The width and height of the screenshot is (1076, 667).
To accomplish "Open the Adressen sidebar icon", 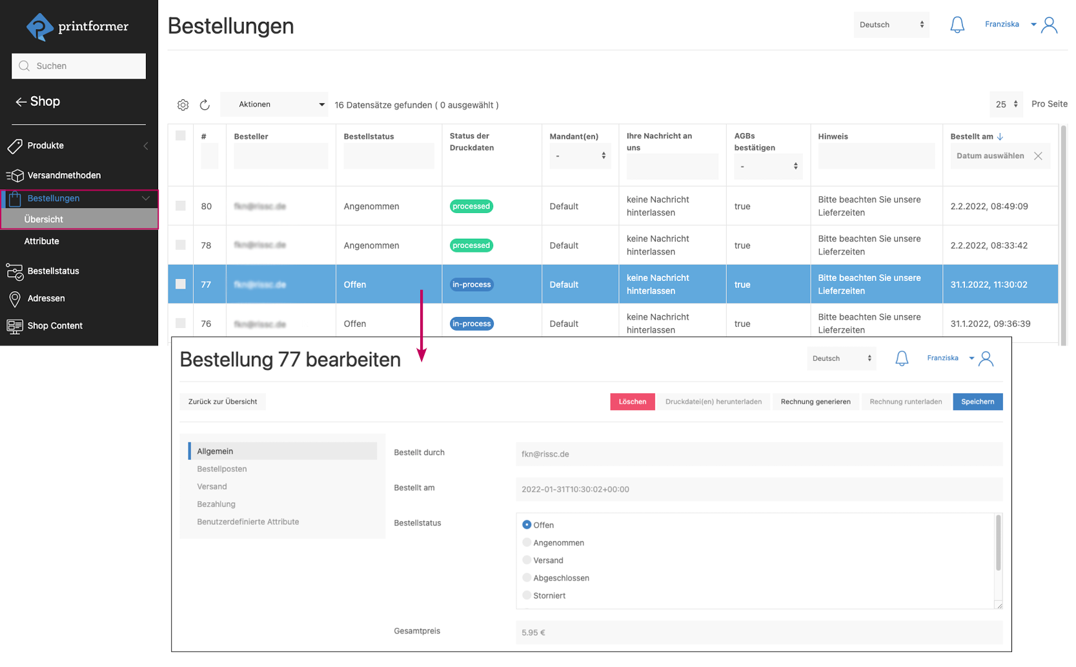I will 14,298.
